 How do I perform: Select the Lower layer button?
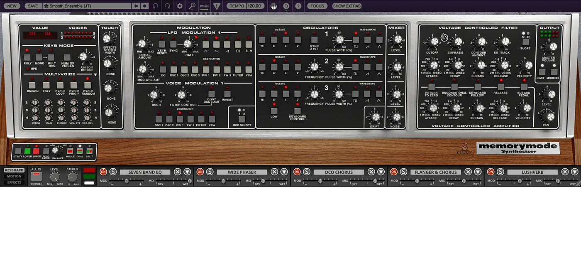(x=27, y=151)
